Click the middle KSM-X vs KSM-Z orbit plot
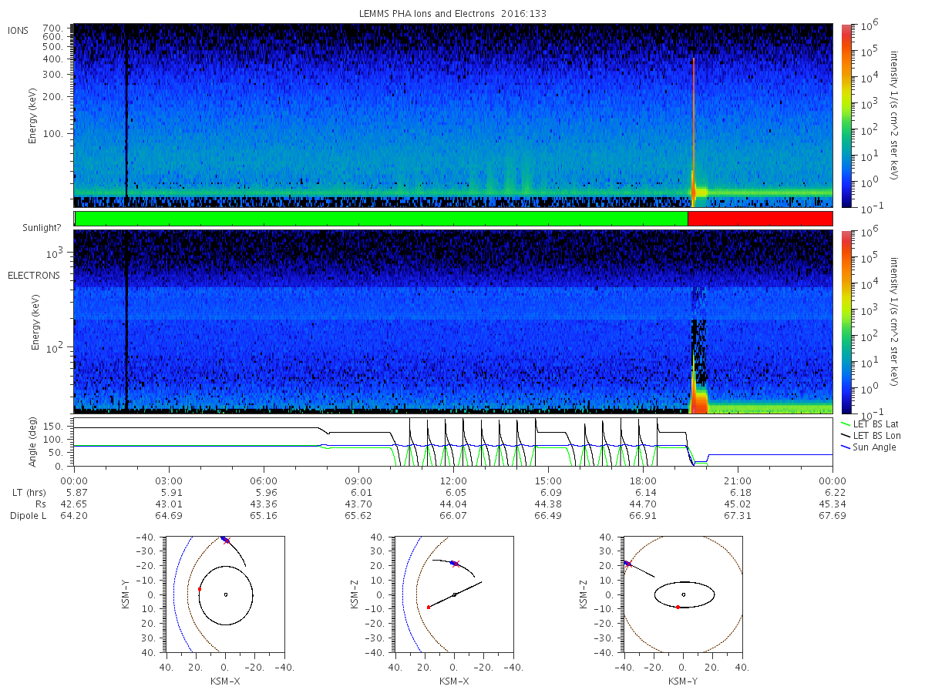 453,594
